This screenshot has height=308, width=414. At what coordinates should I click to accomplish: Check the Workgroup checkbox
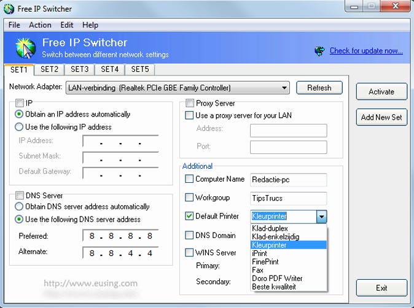[189, 197]
